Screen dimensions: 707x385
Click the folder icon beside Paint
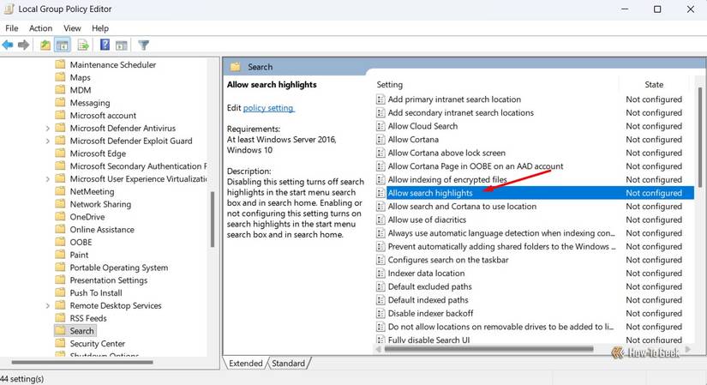[60, 255]
